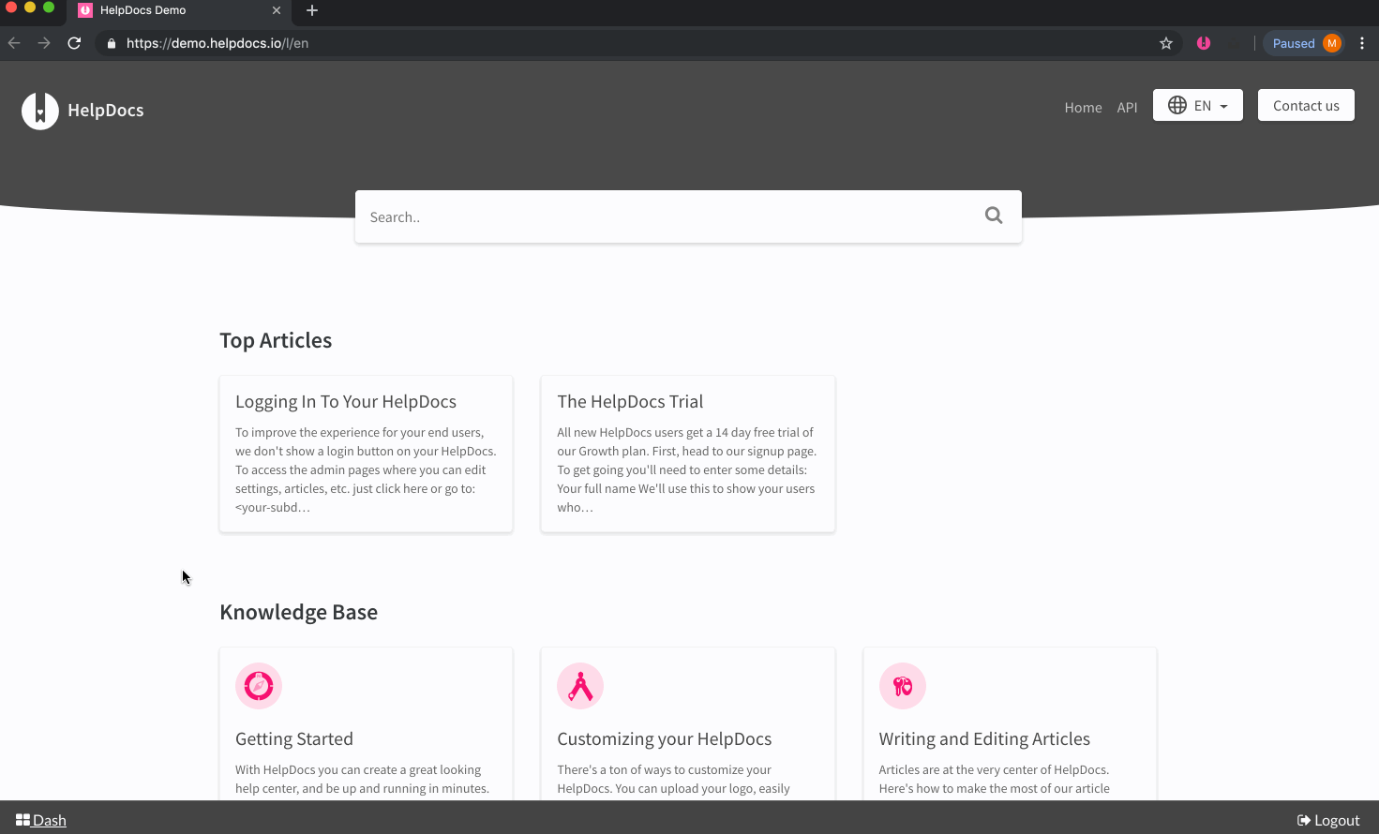Close the HelpDocs Demo tab
The height and width of the screenshot is (834, 1379).
pyautogui.click(x=277, y=10)
